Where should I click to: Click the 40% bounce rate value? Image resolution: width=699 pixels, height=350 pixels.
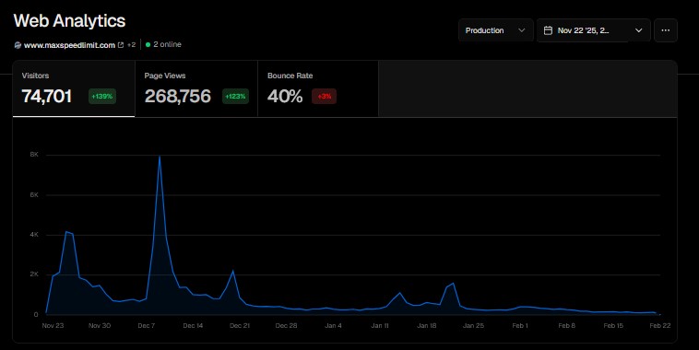pyautogui.click(x=285, y=96)
